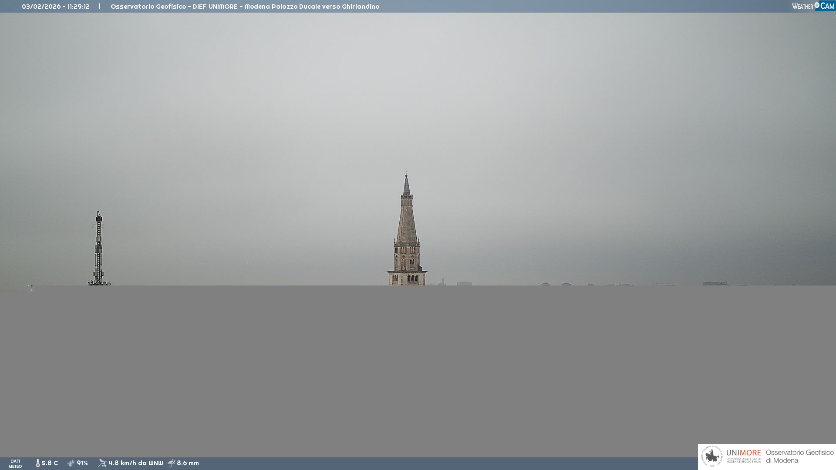The height and width of the screenshot is (470, 836).
Task: Click the WeatherCam logo
Action: (813, 6)
